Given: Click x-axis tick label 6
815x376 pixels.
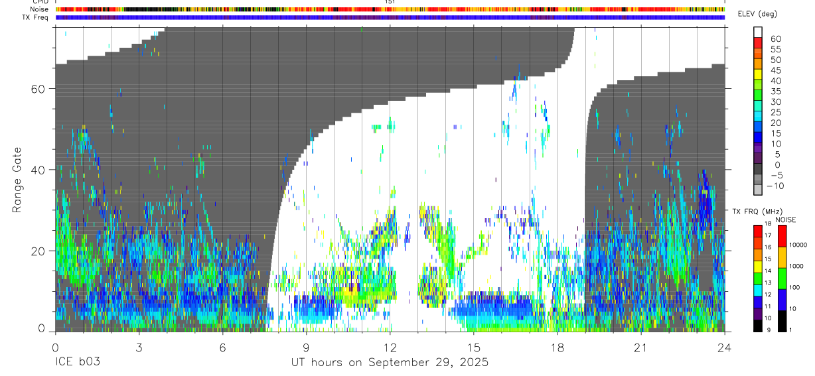Looking at the screenshot, I should 222,347.
